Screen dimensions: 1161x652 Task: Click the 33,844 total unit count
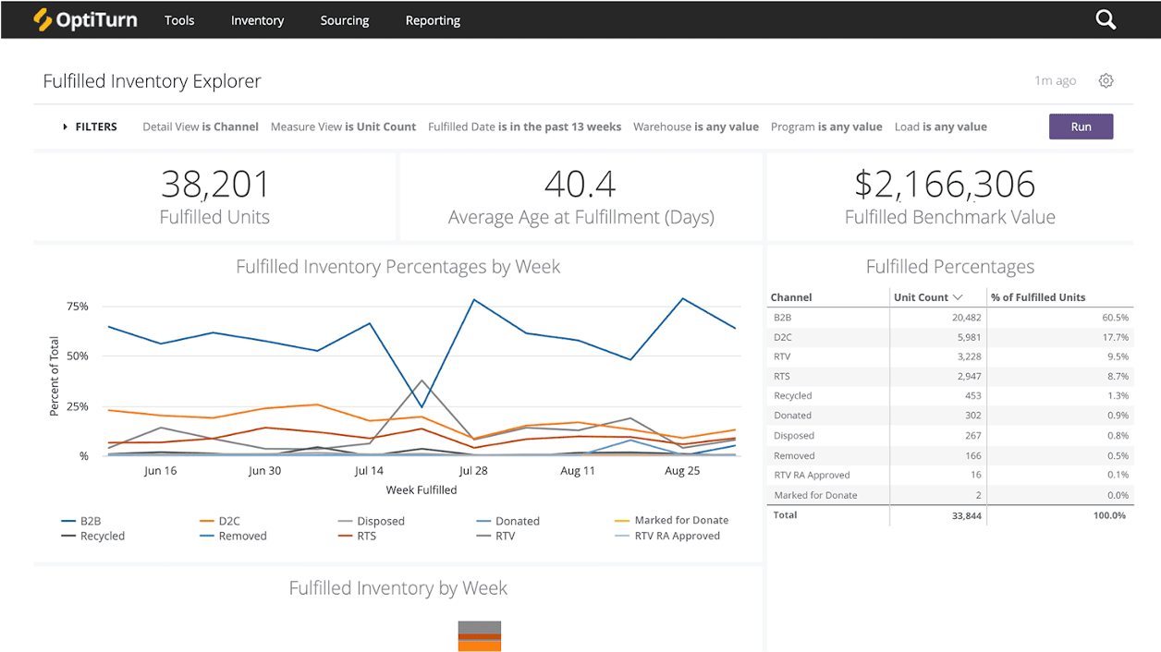pyautogui.click(x=965, y=515)
